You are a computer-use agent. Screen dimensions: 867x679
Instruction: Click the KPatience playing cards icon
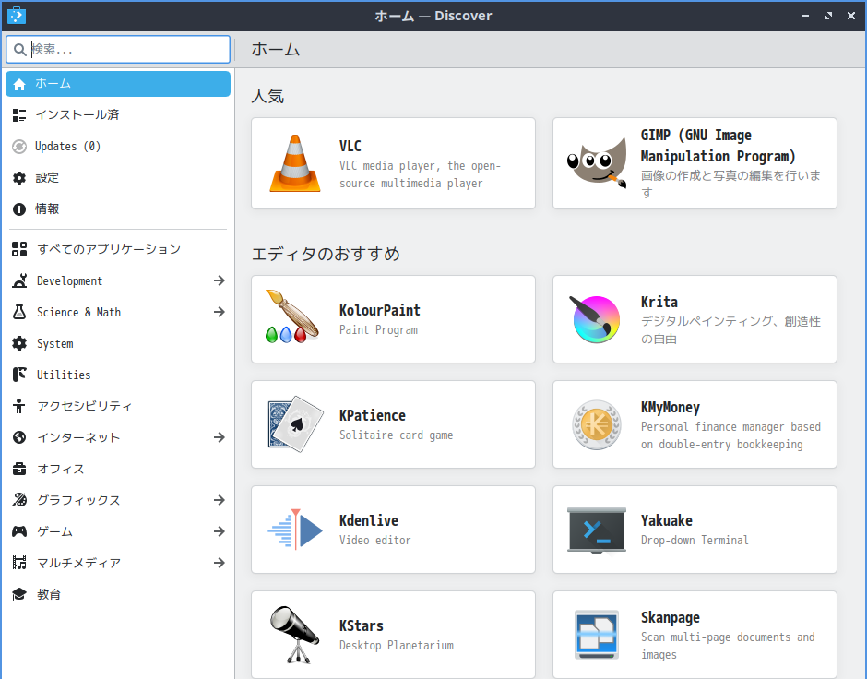pyautogui.click(x=295, y=424)
